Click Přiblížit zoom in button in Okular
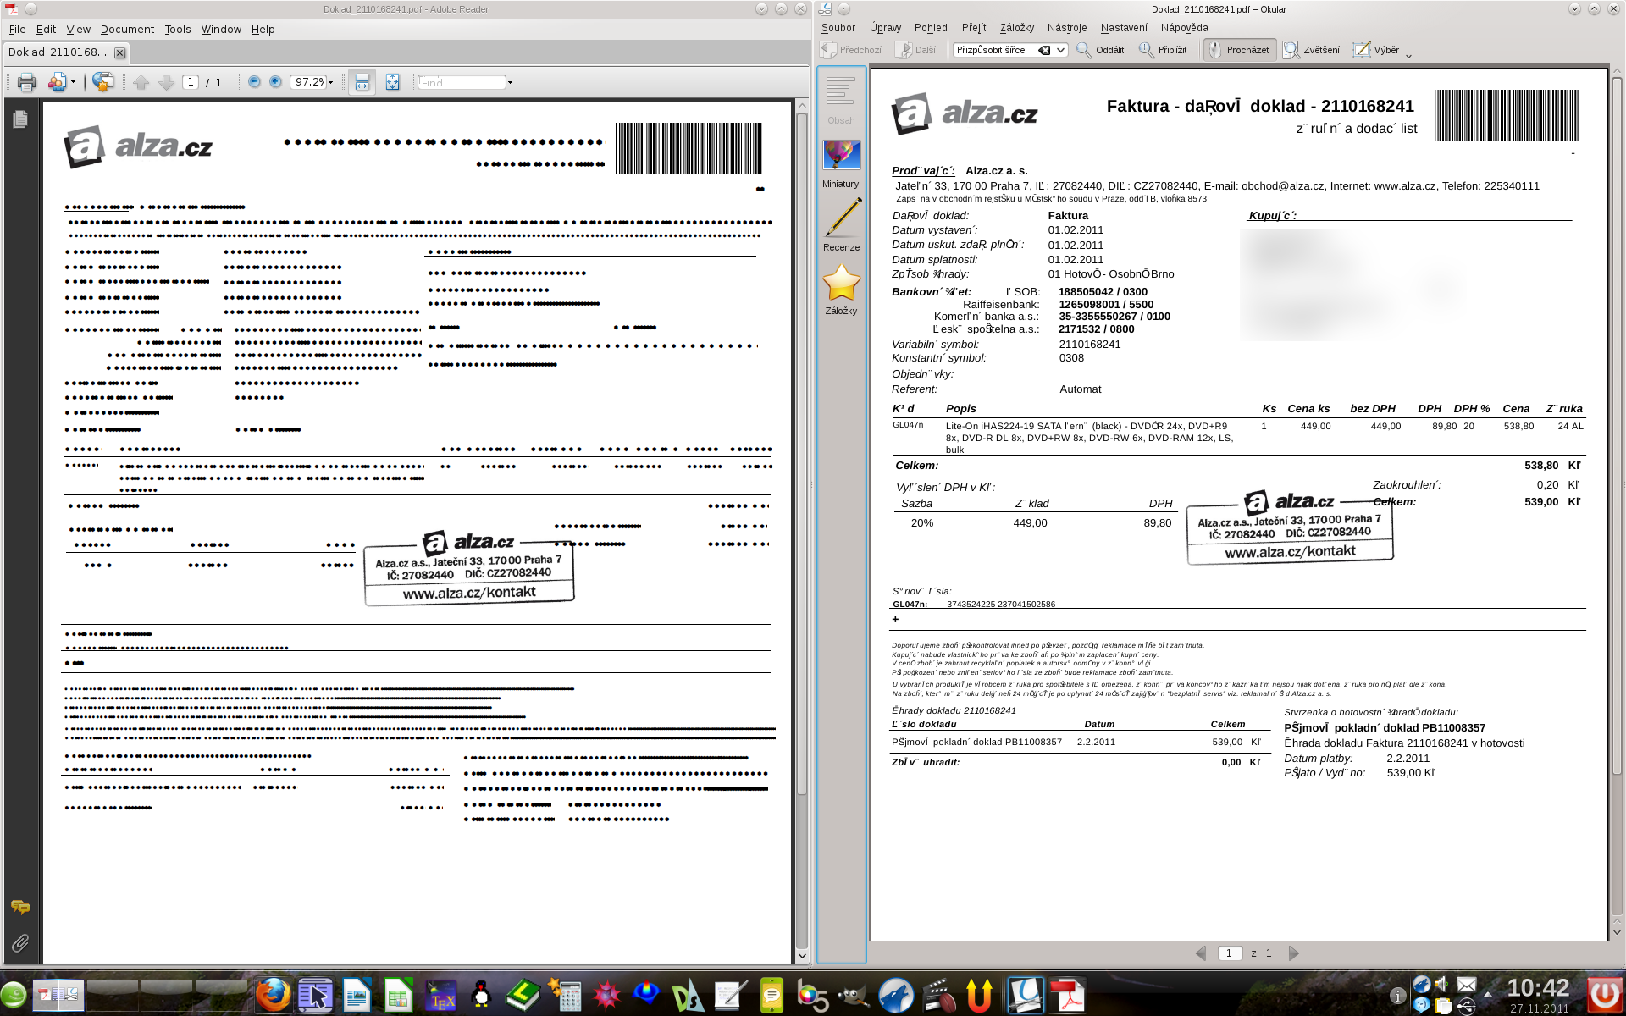This screenshot has width=1626, height=1016. click(x=1163, y=50)
